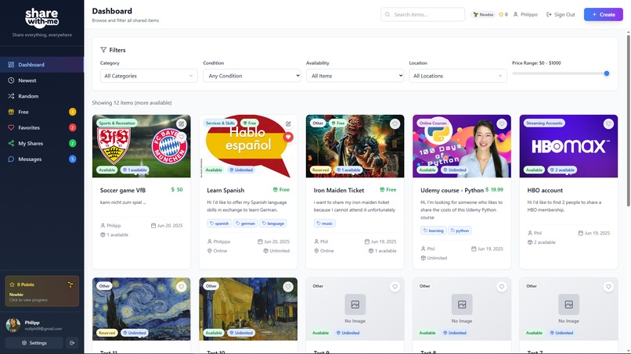Click the python tag
The width and height of the screenshot is (631, 354).
460,231
